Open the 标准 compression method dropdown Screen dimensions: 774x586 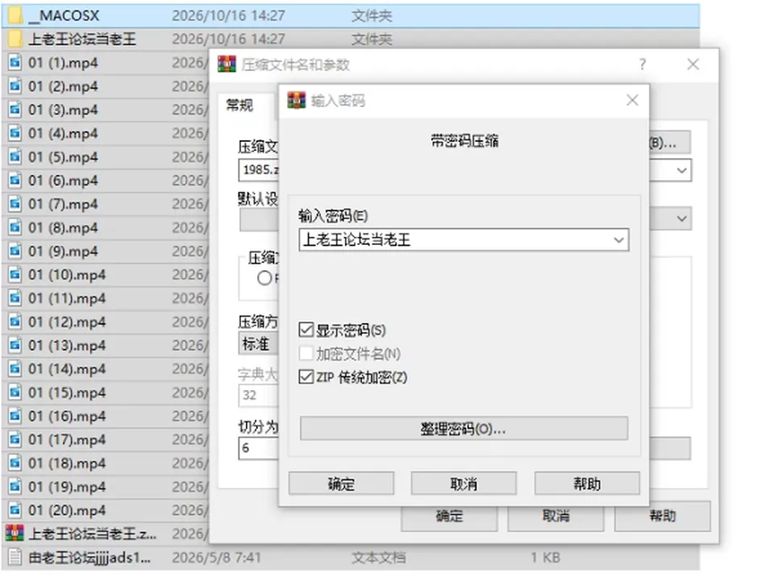259,343
